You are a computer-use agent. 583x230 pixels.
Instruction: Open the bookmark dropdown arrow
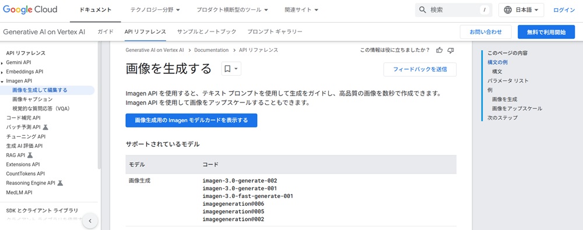click(x=236, y=69)
